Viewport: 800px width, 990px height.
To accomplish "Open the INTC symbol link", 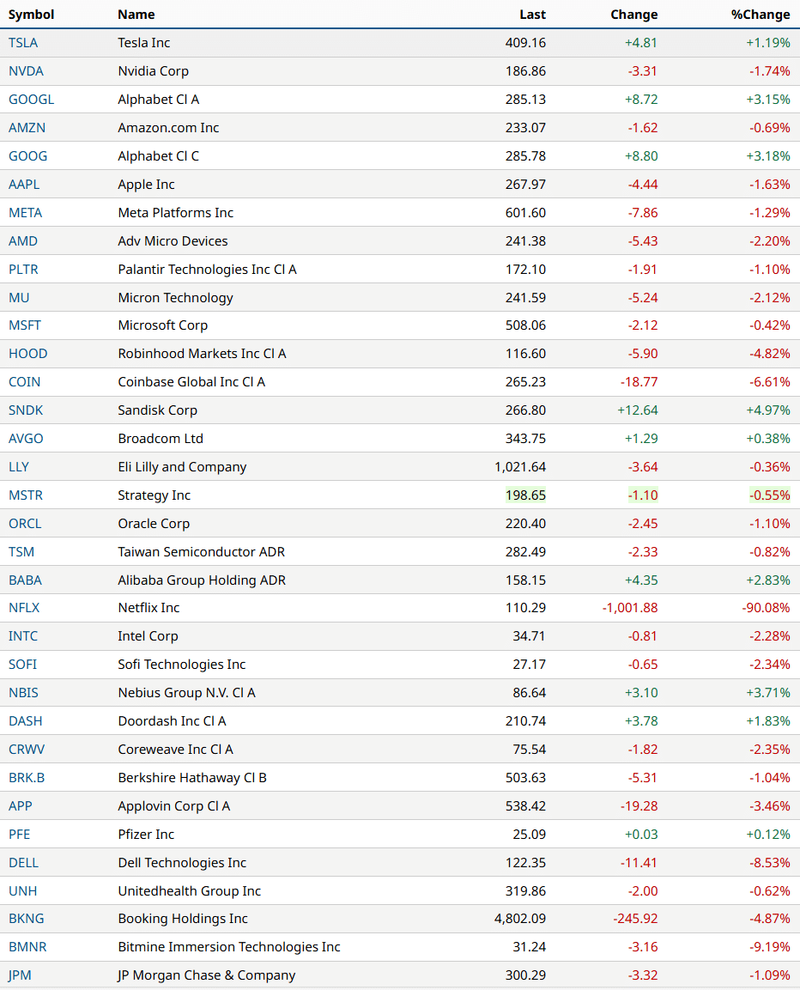I will point(23,636).
